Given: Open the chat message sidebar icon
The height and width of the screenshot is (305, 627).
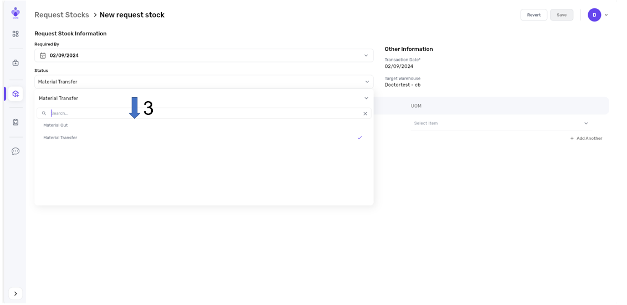Looking at the screenshot, I should (16, 151).
